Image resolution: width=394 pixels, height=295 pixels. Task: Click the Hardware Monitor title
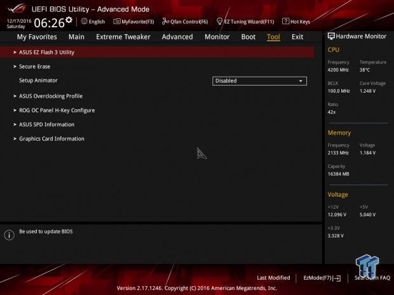point(361,36)
